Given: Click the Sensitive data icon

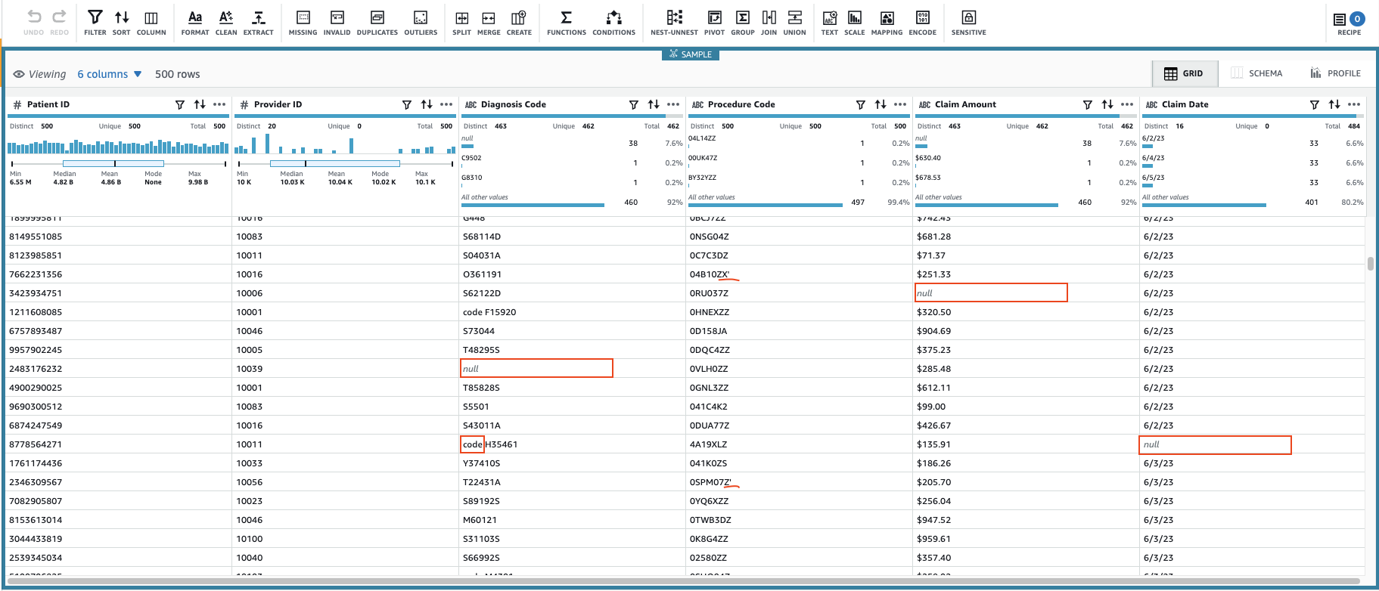Looking at the screenshot, I should [968, 22].
